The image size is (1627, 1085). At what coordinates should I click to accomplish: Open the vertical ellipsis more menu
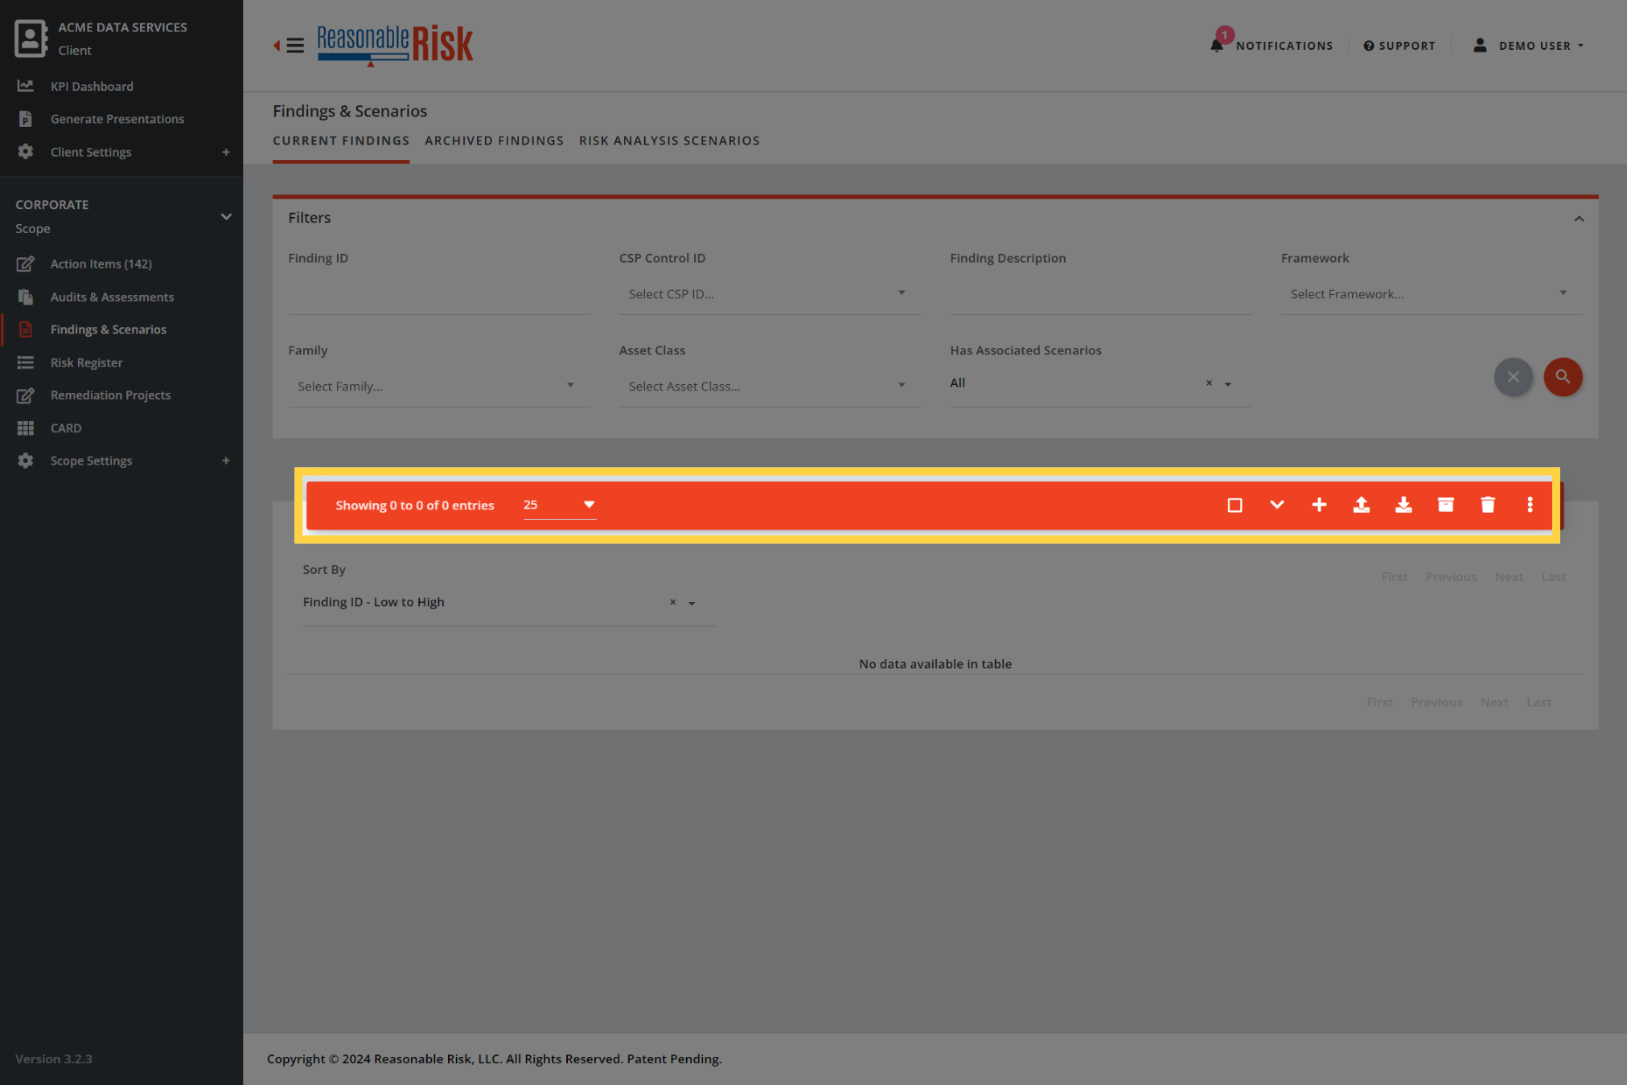[1530, 505]
